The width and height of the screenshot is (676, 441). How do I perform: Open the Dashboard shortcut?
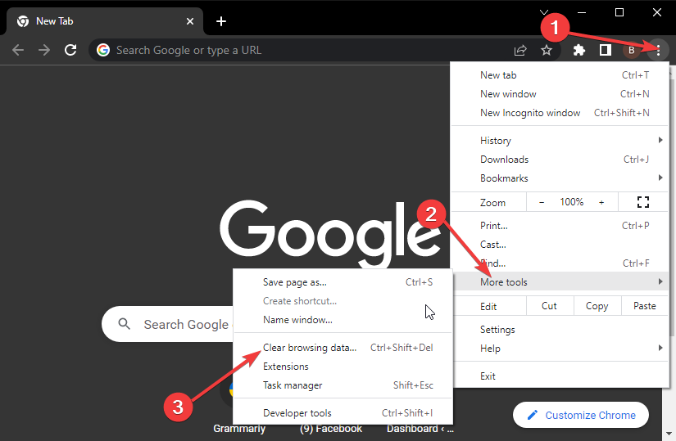tap(420, 429)
